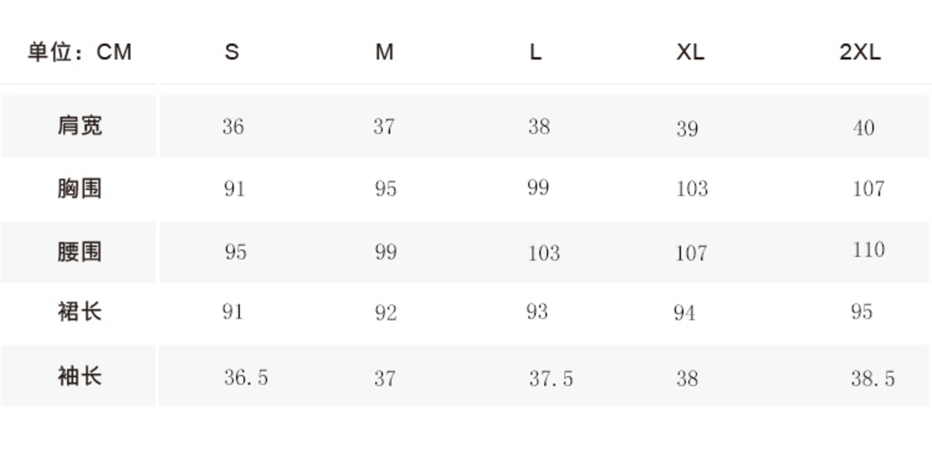Select the 裙长 value 93 for L
Image resolution: width=932 pixels, height=473 pixels.
click(x=537, y=312)
